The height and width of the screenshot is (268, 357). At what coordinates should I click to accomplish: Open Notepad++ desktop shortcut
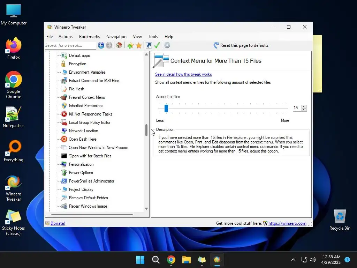(14, 117)
